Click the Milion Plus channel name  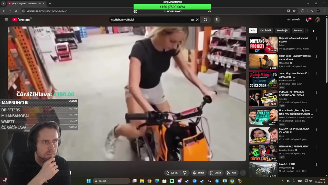(x=284, y=63)
